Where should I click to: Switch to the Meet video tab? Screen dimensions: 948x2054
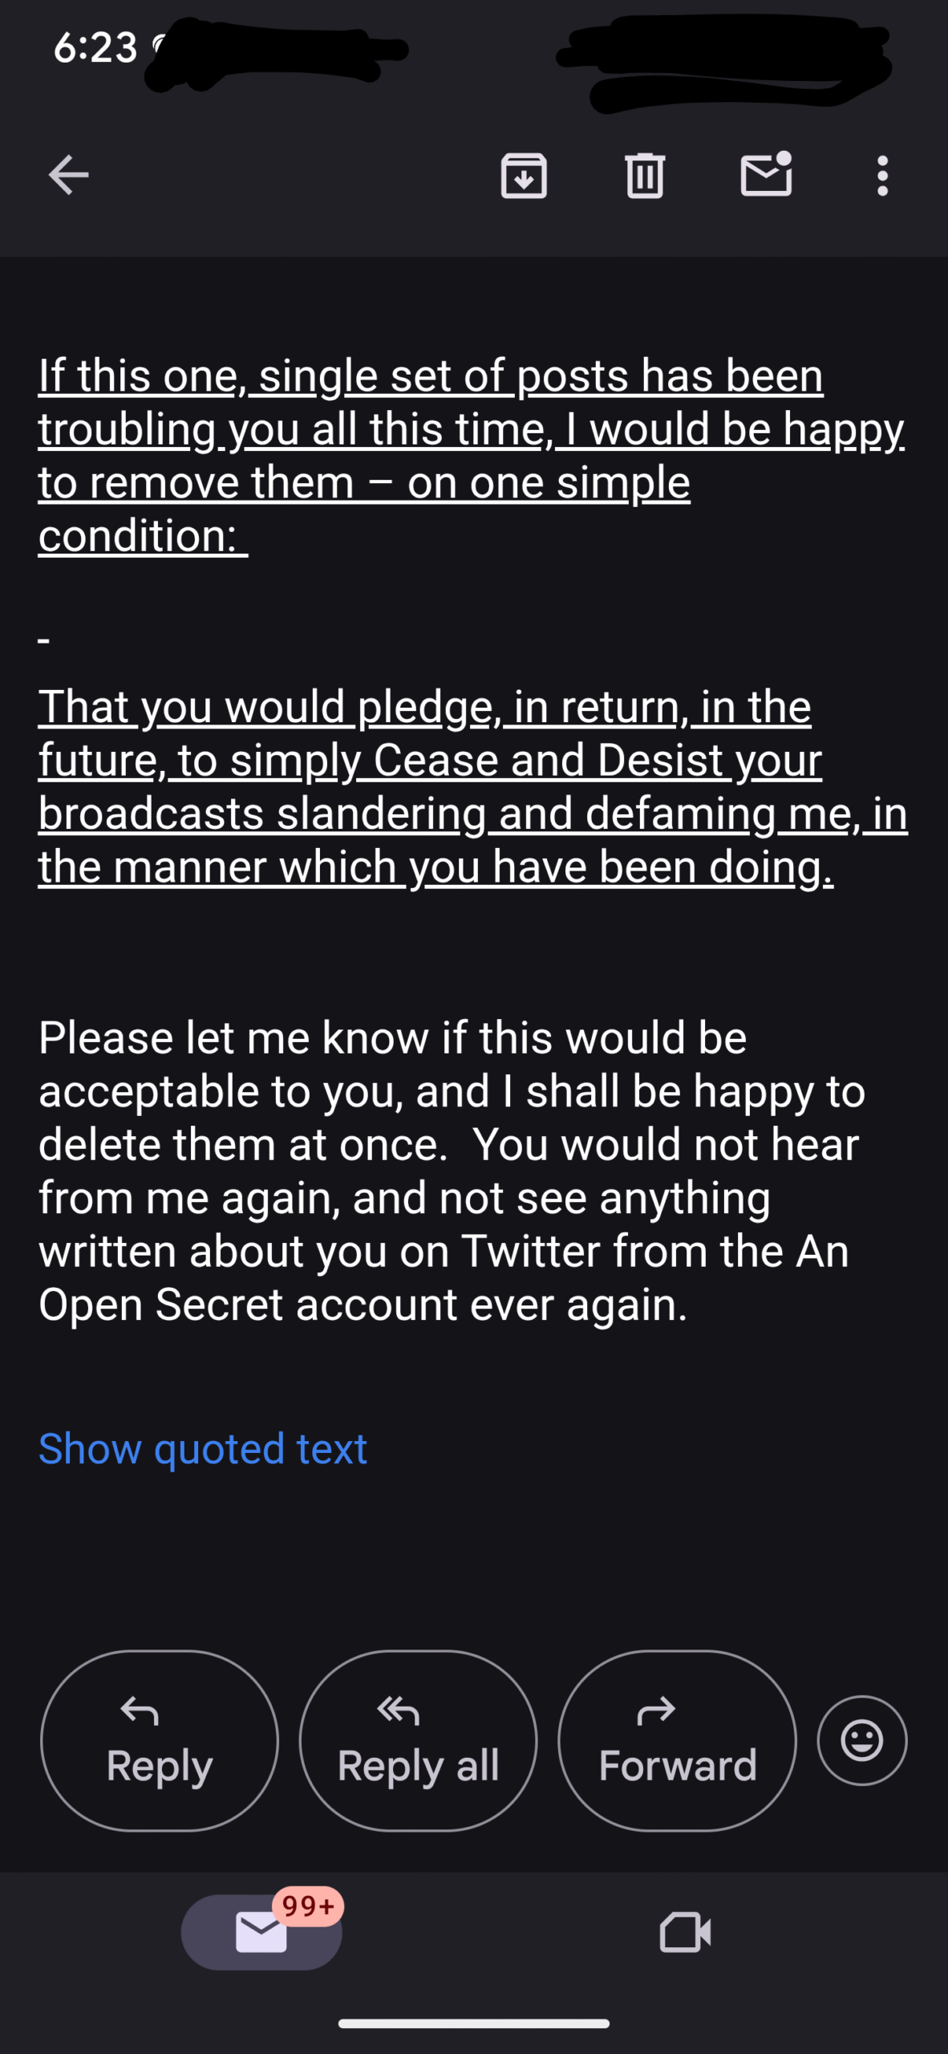(685, 1931)
